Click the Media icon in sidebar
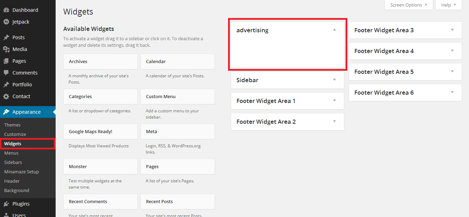 6,49
